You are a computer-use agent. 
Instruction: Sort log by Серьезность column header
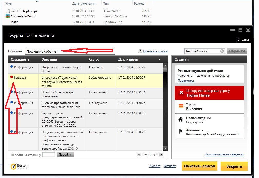(x=20, y=60)
